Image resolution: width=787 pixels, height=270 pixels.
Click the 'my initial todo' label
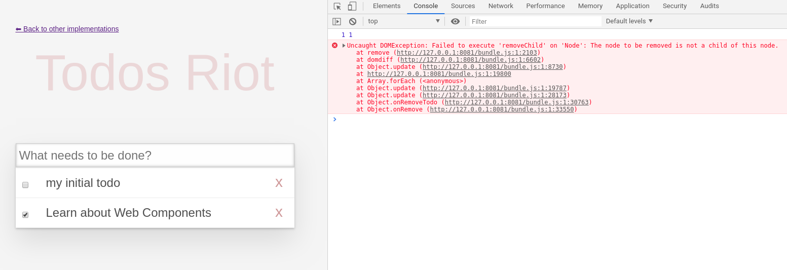coord(83,183)
